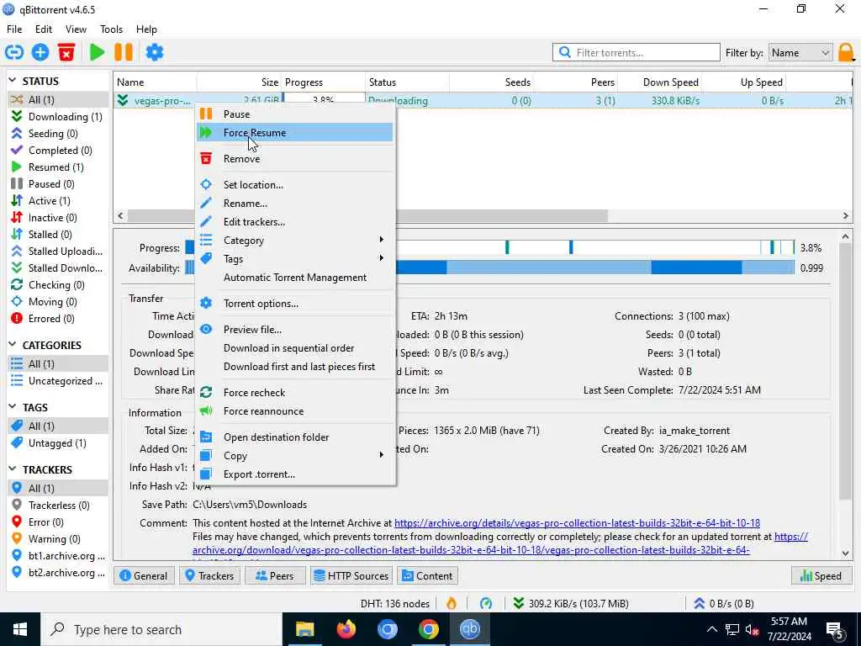Select the Seeding (0) status filter
861x646 pixels.
click(x=58, y=134)
